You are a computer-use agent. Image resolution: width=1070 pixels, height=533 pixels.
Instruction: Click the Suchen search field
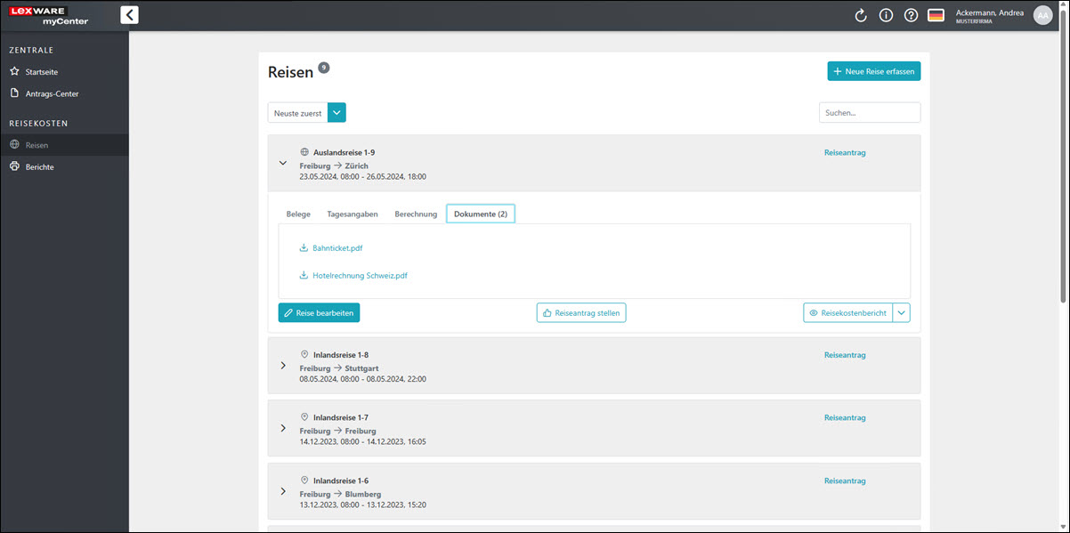869,113
